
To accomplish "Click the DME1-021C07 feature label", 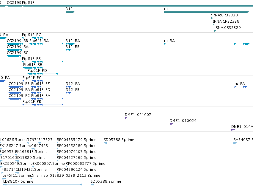I will coord(138,115).
